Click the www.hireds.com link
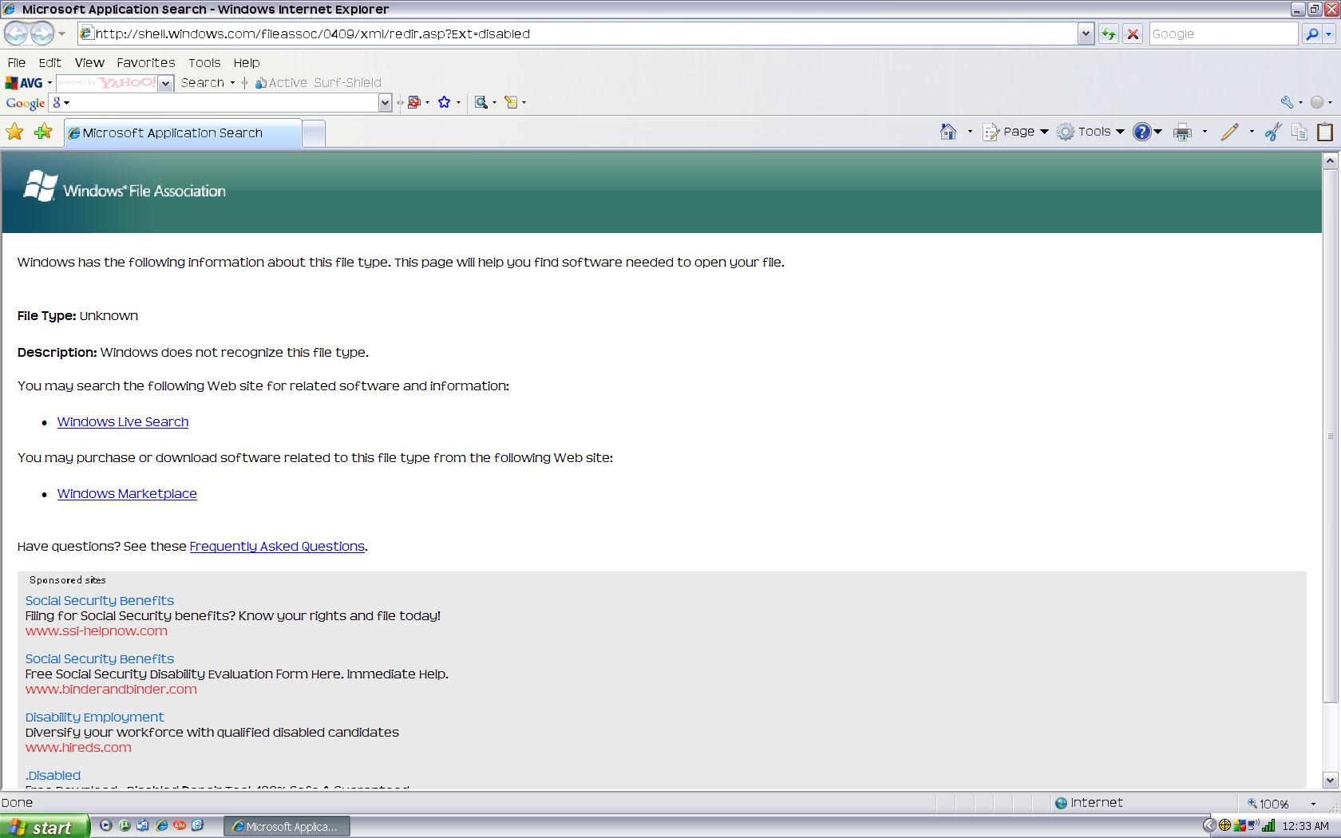Image resolution: width=1341 pixels, height=838 pixels. tap(78, 748)
